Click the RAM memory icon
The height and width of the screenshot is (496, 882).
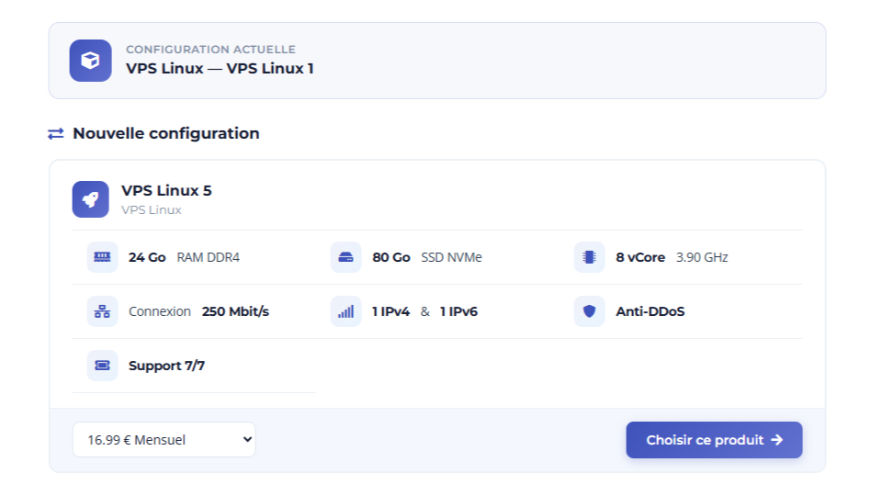point(102,257)
